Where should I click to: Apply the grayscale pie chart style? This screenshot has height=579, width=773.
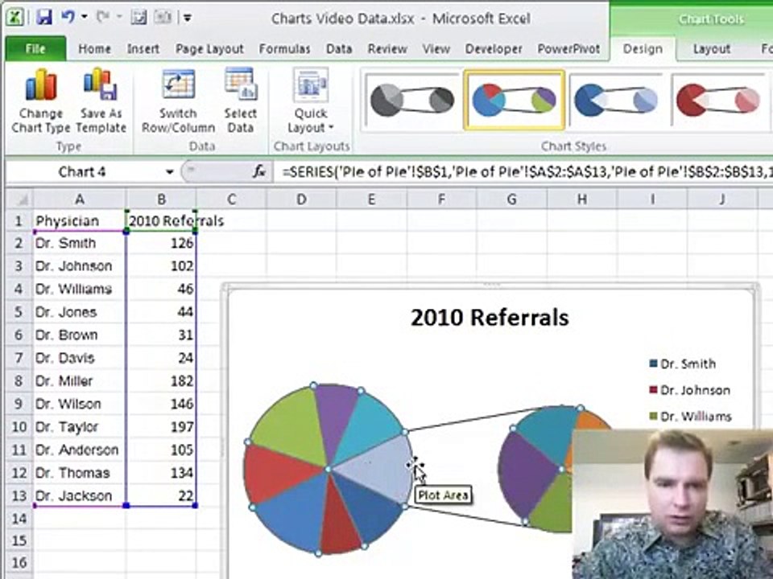pos(411,101)
